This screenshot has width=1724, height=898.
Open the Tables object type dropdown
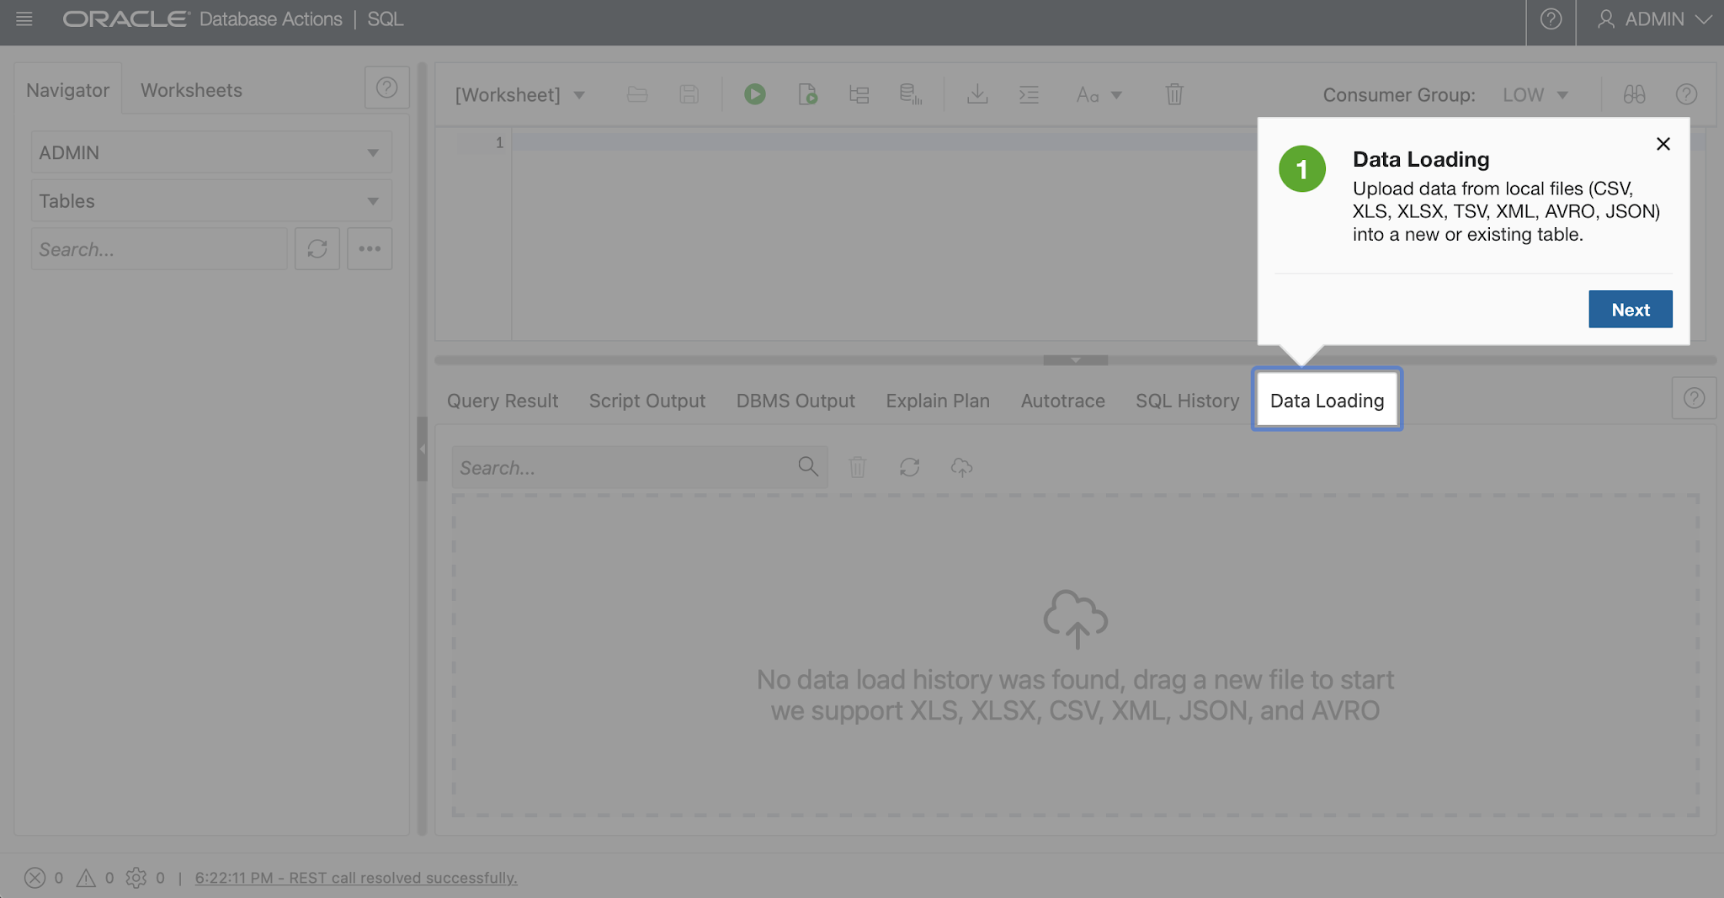(210, 200)
